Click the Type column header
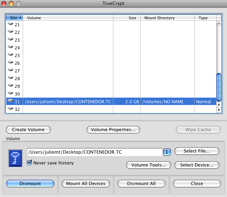This screenshot has height=197, width=227. [205, 18]
